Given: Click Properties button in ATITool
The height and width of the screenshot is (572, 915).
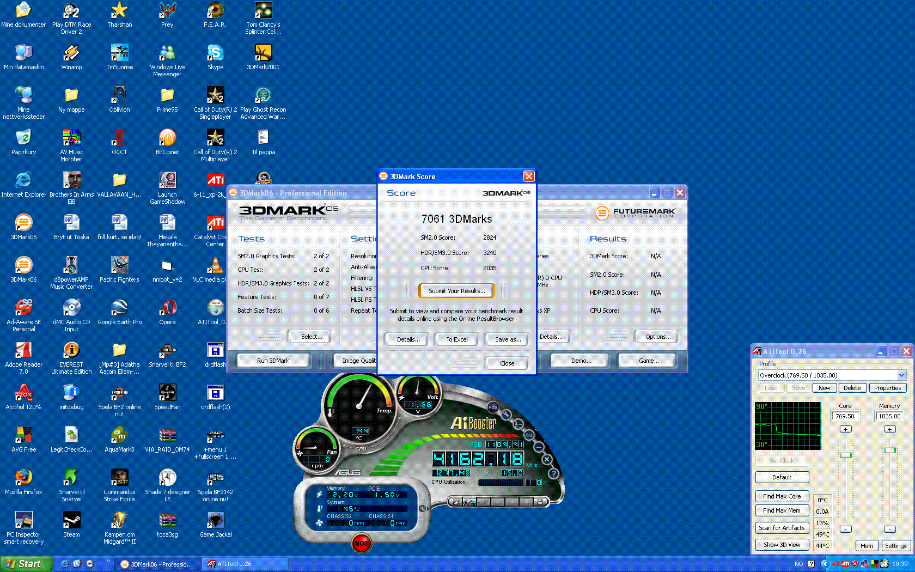Looking at the screenshot, I should (887, 388).
